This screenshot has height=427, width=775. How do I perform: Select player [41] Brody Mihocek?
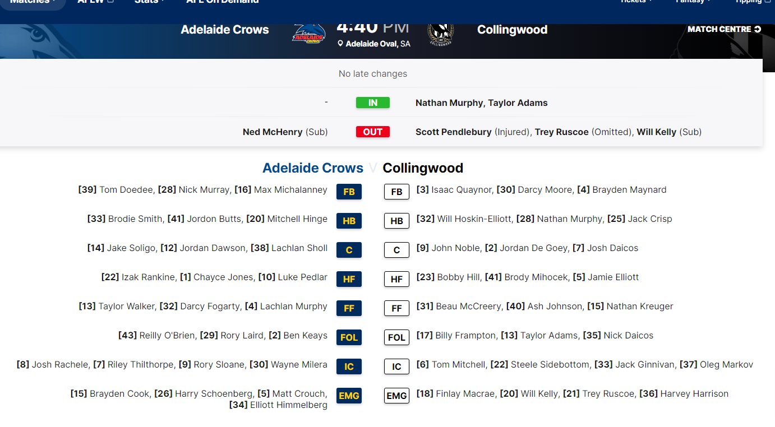(526, 277)
